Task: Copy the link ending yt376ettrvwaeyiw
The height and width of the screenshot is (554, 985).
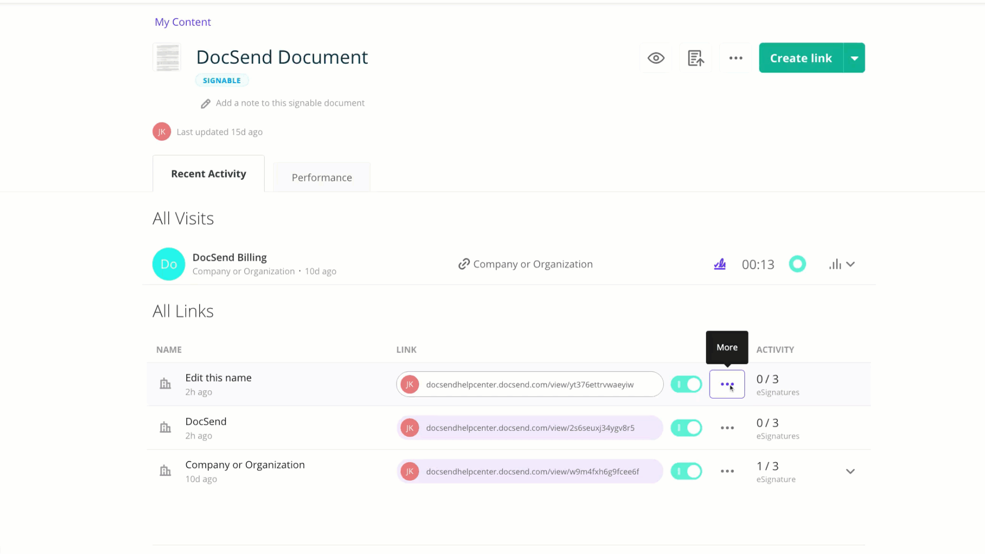Action: (x=529, y=384)
